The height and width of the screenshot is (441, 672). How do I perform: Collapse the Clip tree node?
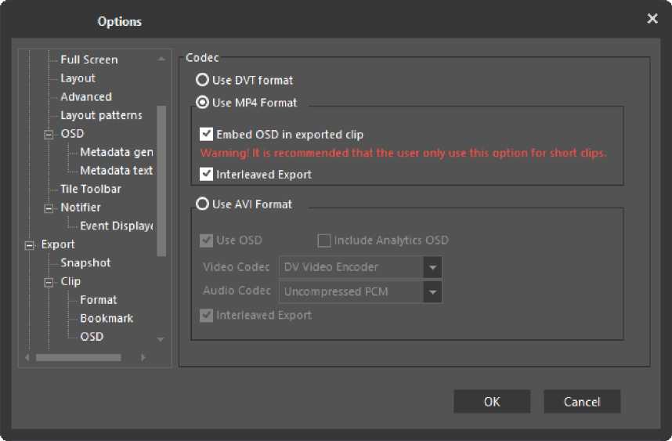point(49,281)
